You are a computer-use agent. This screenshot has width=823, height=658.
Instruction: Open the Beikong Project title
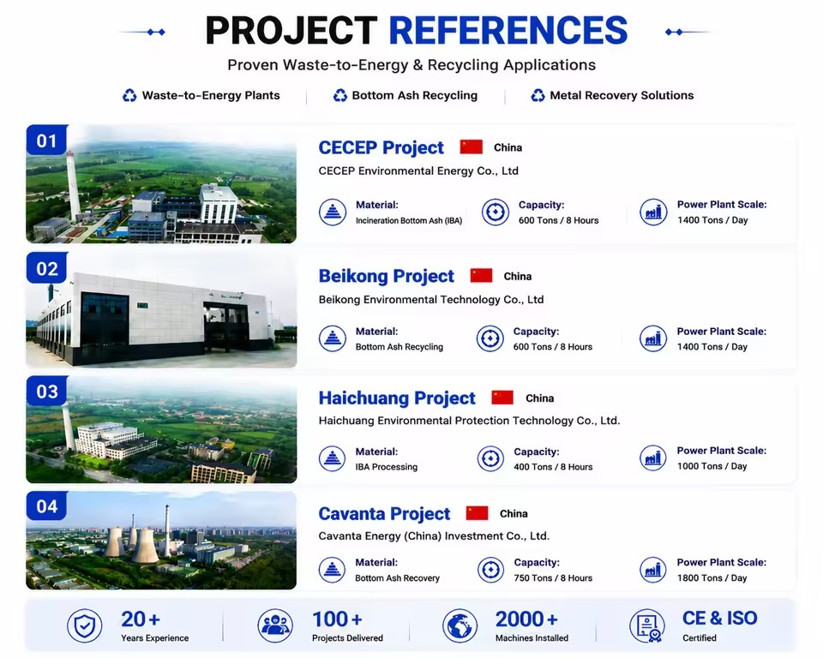click(x=387, y=276)
